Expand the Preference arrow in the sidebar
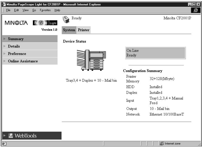 tap(5, 54)
